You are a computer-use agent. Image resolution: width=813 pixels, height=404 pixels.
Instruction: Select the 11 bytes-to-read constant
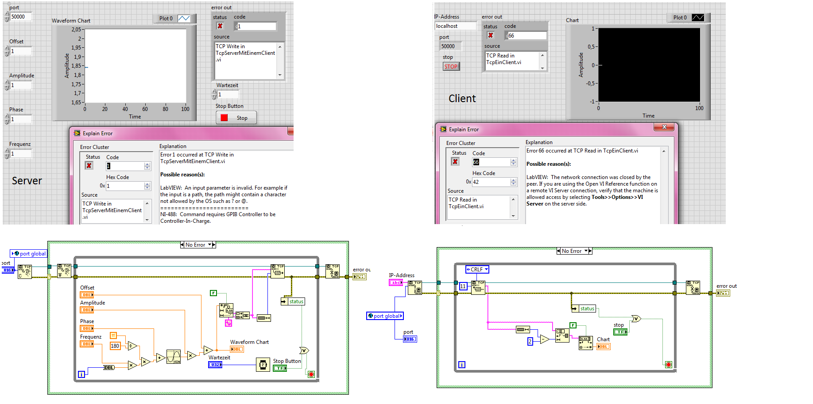[463, 286]
